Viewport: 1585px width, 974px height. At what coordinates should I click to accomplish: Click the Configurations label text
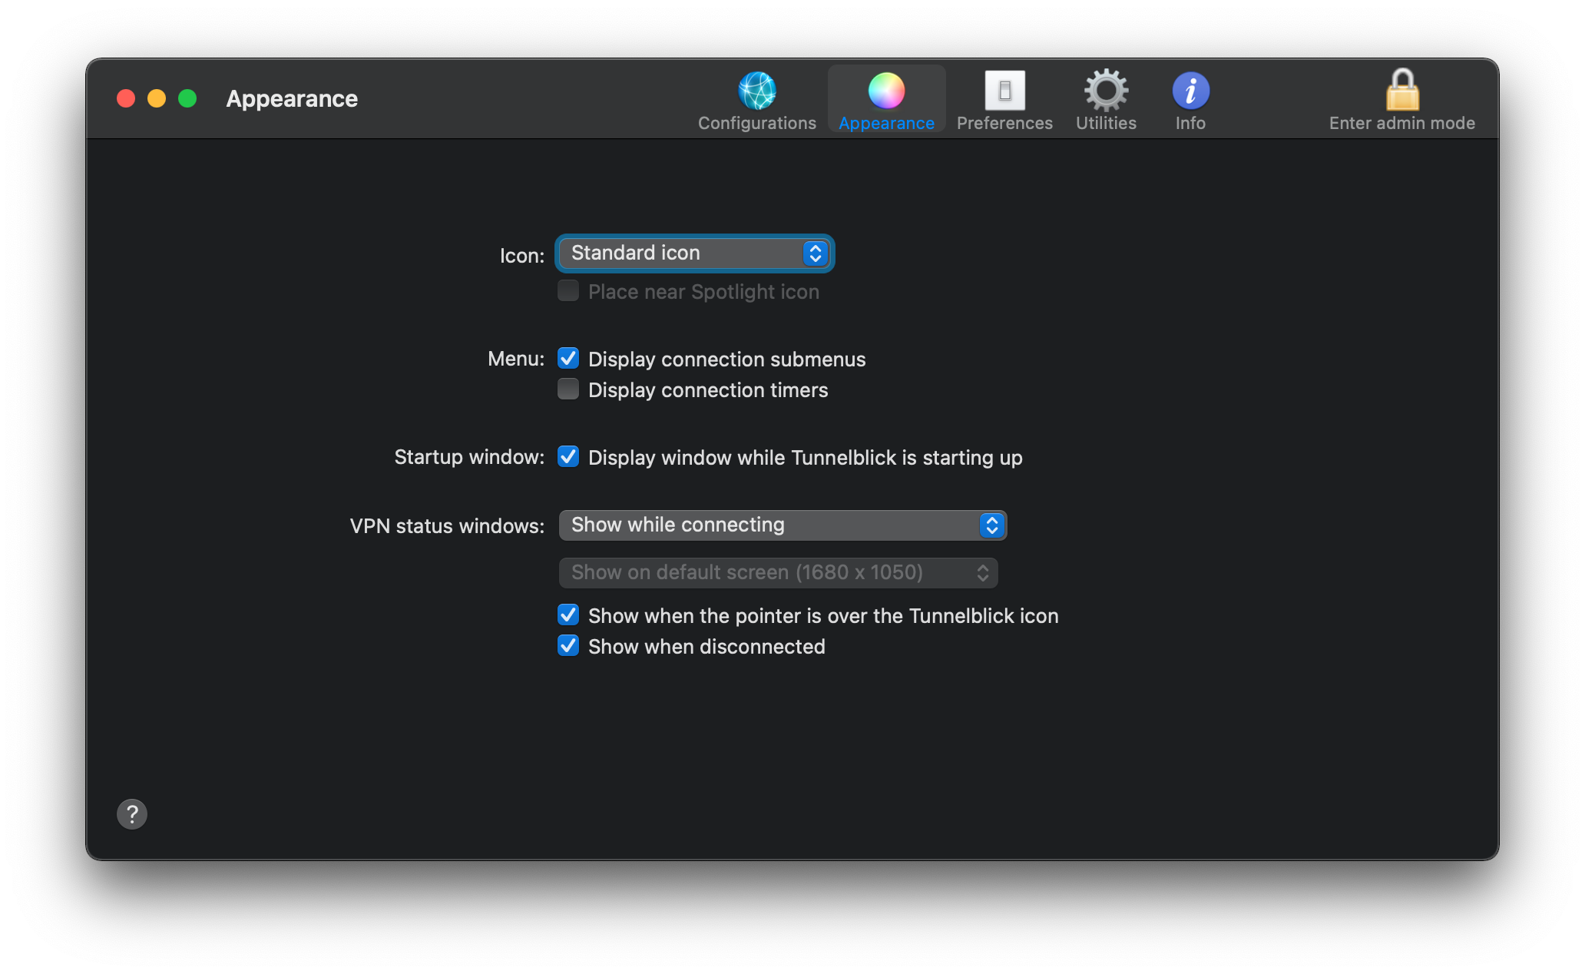(756, 123)
